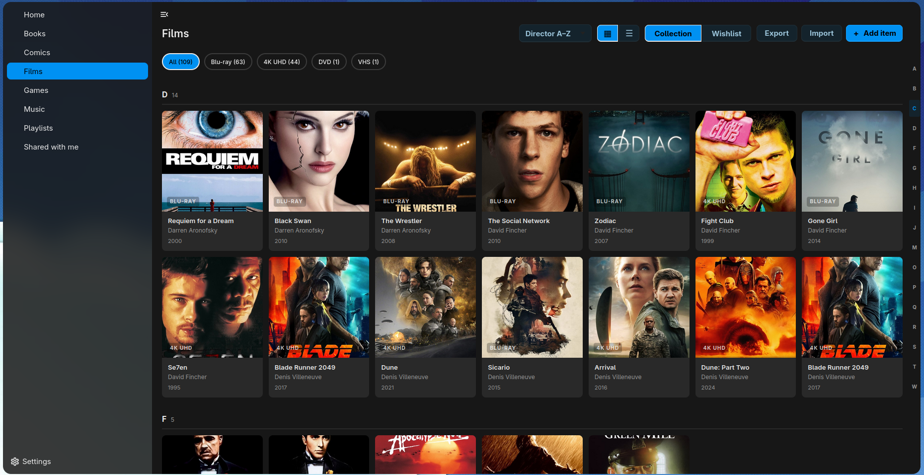Jump to letter A in index
The width and height of the screenshot is (924, 475).
pos(914,69)
